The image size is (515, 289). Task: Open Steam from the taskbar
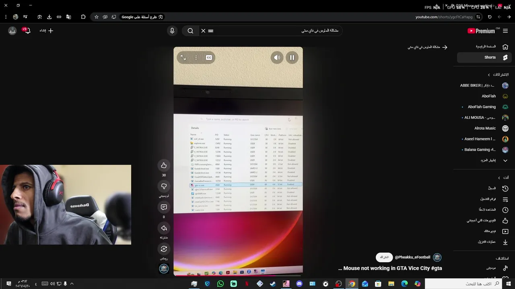click(x=273, y=284)
